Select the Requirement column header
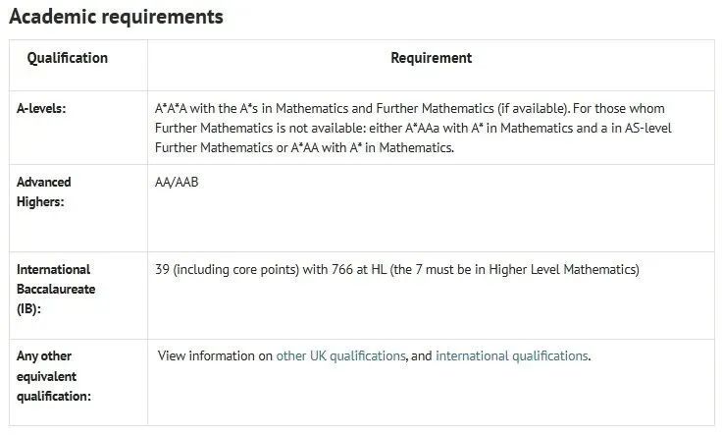722x435 pixels. [431, 58]
